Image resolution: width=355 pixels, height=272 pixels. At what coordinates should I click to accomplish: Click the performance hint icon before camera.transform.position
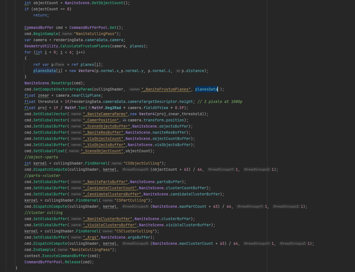click(124, 120)
